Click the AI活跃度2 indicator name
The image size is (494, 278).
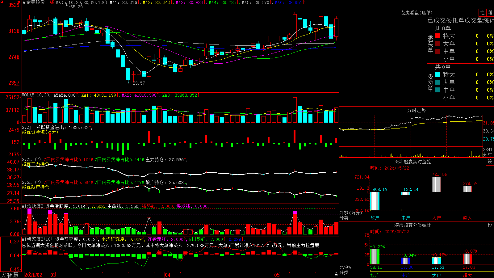[33, 206]
